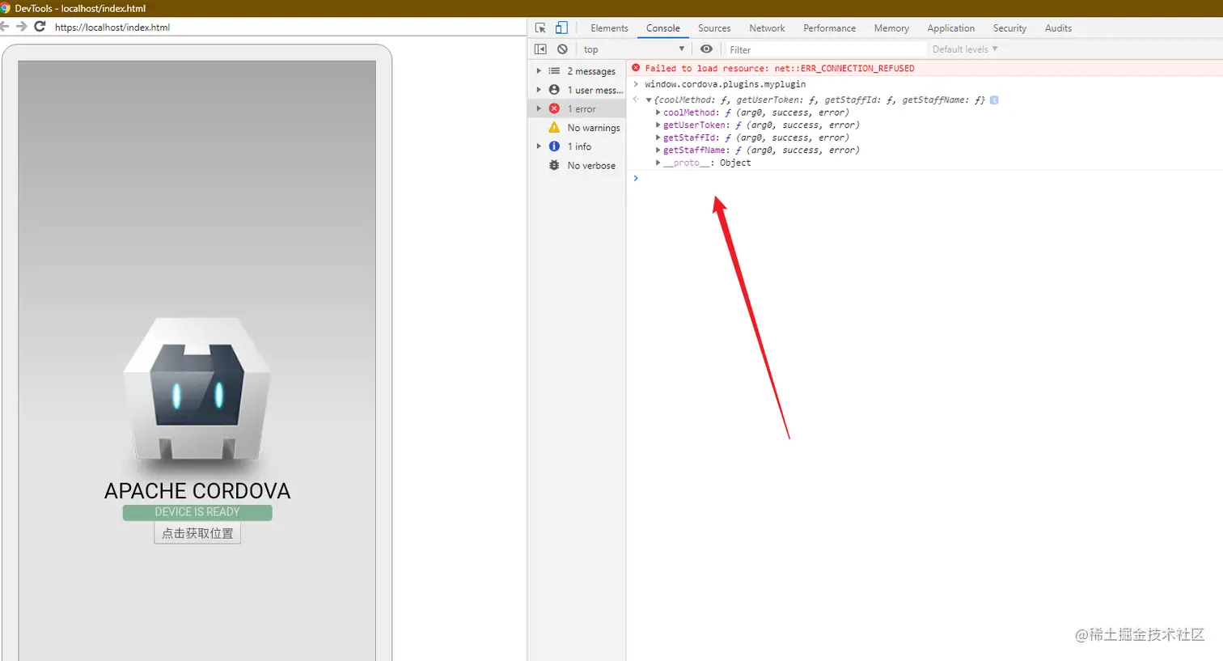Expand the '2 messages' sidebar group
1223x661 pixels.
tap(539, 71)
